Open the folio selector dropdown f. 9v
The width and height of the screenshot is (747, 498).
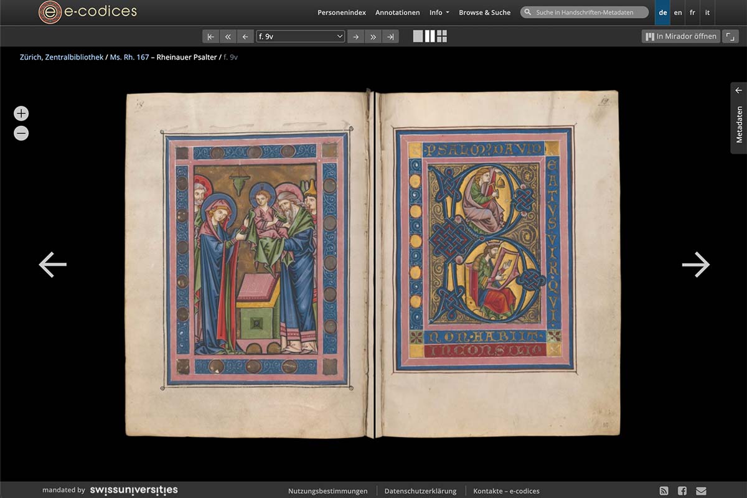tap(301, 37)
